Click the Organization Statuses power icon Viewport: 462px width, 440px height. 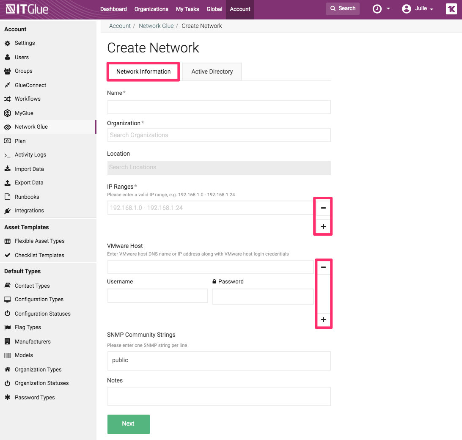coord(7,383)
